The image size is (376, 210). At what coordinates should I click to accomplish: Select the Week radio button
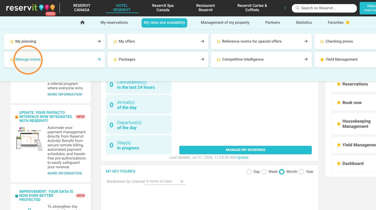pyautogui.click(x=264, y=172)
